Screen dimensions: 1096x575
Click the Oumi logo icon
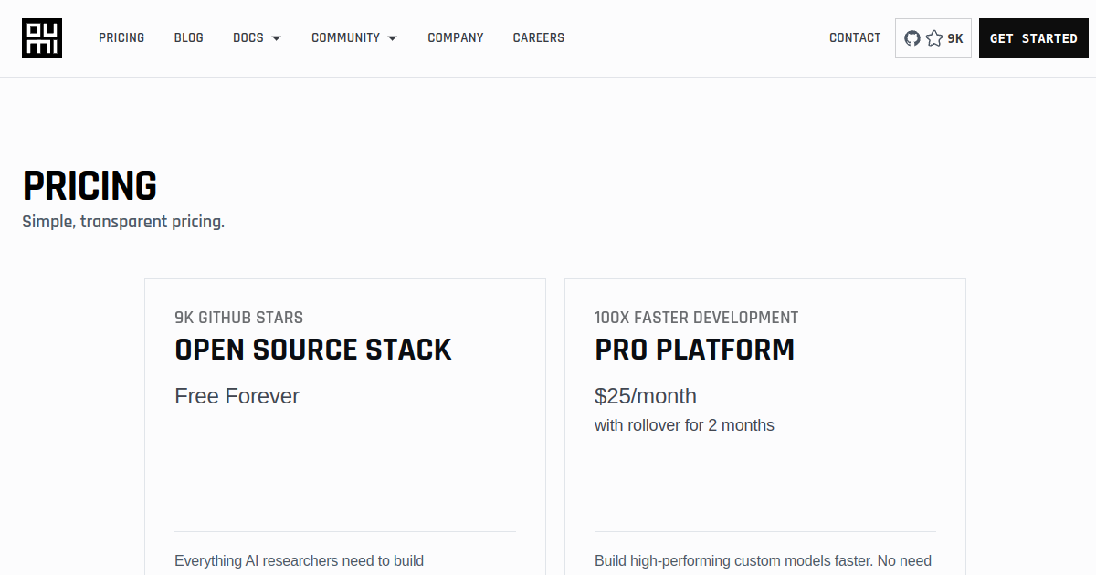click(42, 38)
